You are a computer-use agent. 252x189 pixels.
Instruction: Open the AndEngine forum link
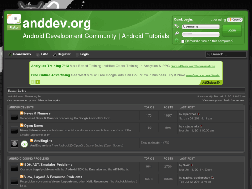(x=43, y=141)
